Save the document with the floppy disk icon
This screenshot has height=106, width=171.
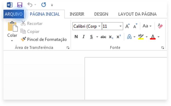click(20, 5)
